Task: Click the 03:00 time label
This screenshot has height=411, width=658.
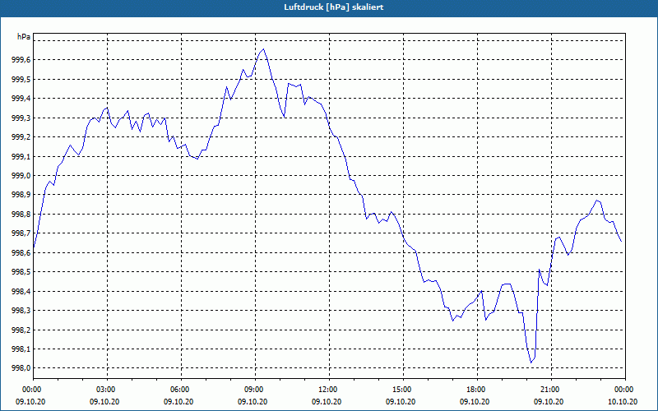Action: tap(107, 390)
